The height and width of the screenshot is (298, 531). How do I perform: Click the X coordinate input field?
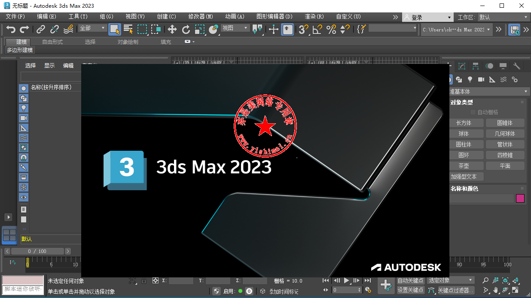click(181, 281)
